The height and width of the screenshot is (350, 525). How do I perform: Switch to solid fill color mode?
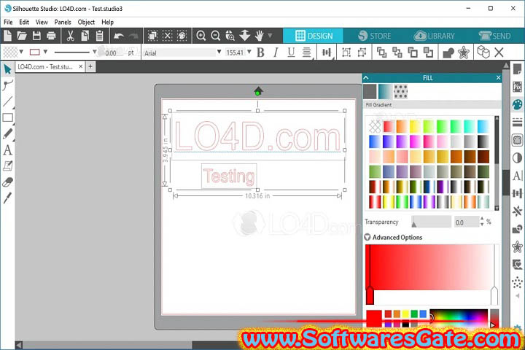click(x=370, y=91)
